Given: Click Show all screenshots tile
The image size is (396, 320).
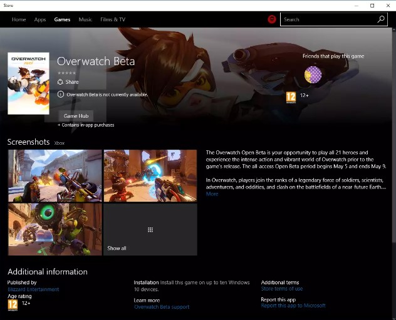Looking at the screenshot, I should pos(150,229).
